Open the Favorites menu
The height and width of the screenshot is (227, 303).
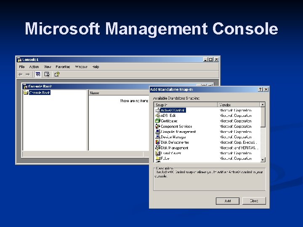click(x=63, y=67)
